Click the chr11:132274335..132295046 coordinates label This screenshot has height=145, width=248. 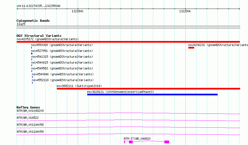[x=38, y=6]
